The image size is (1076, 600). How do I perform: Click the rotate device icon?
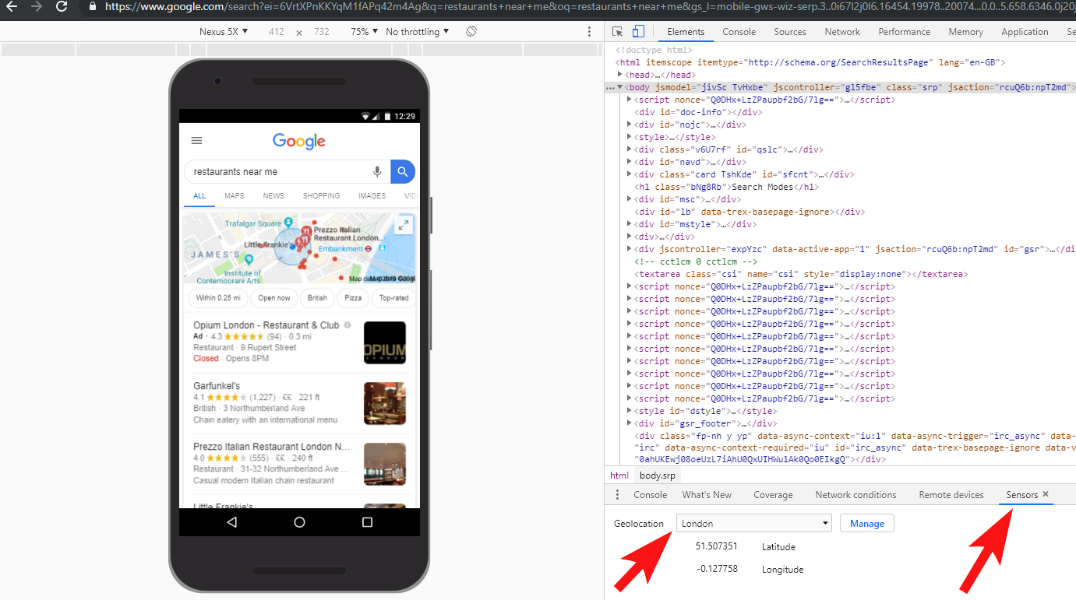[x=471, y=32]
